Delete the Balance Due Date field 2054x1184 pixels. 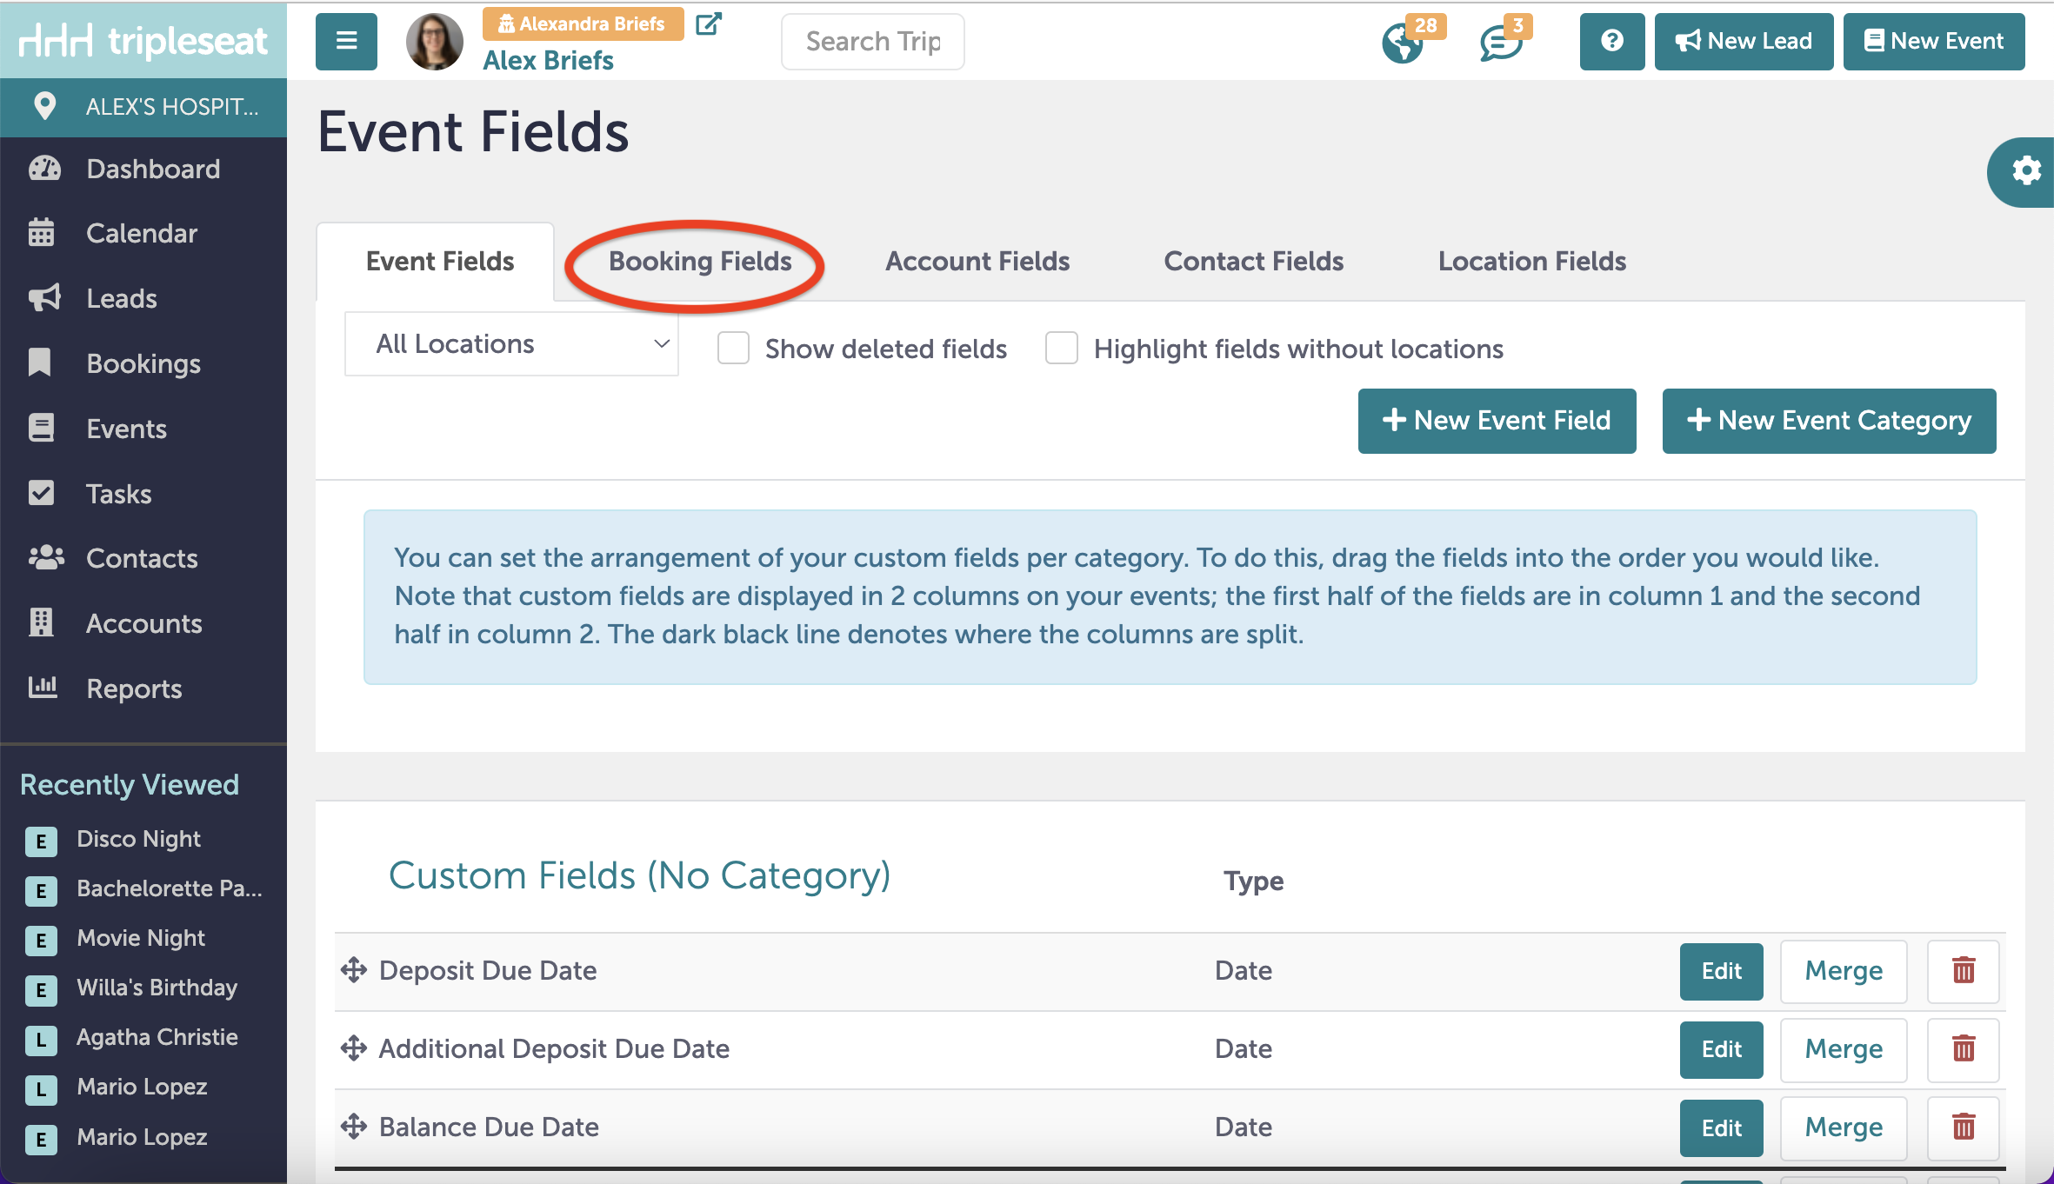coord(1963,1127)
